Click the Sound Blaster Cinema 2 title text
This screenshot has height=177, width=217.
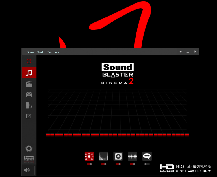coord(43,52)
